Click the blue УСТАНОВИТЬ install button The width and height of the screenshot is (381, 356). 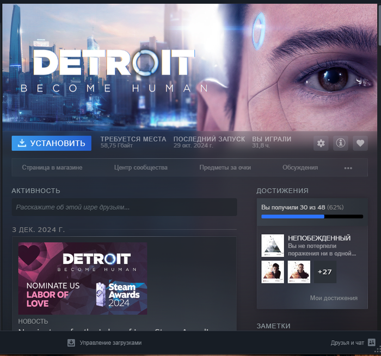[52, 143]
